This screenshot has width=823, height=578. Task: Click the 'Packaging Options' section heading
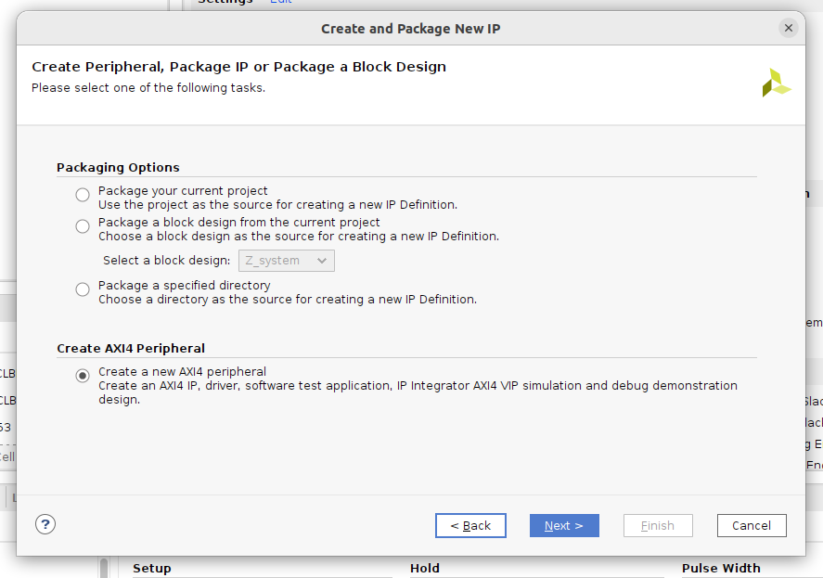click(118, 168)
